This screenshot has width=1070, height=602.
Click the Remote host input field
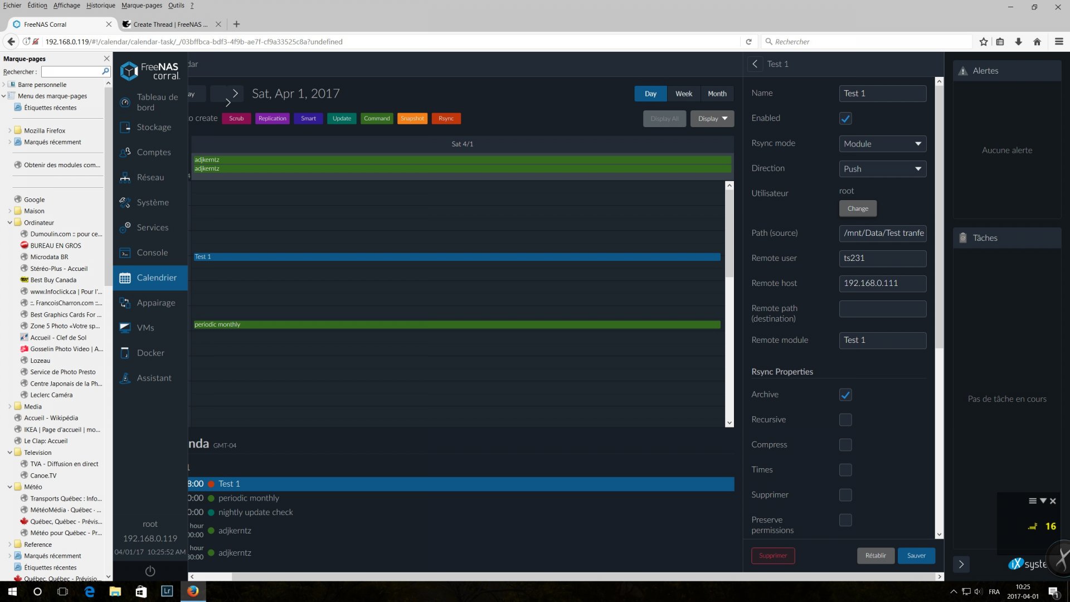(883, 283)
